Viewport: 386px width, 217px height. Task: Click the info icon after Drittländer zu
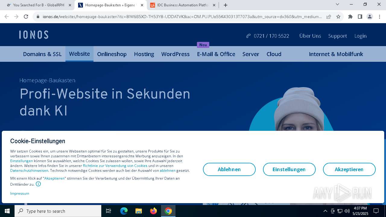tap(38, 184)
